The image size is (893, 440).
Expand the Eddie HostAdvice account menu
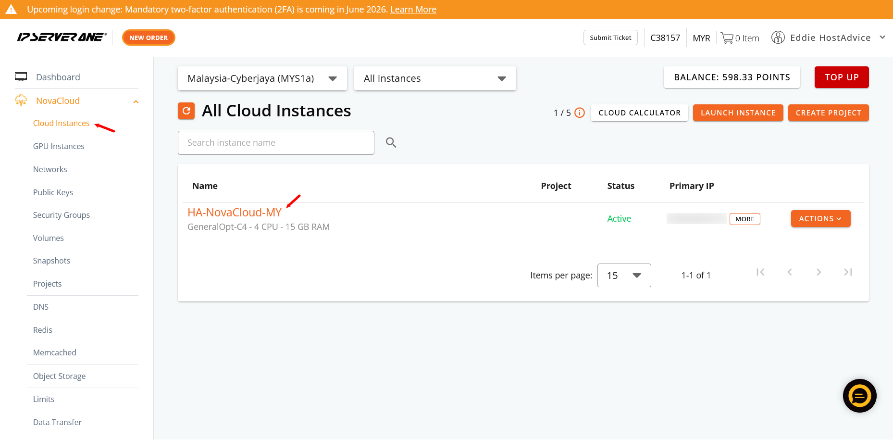click(x=882, y=38)
